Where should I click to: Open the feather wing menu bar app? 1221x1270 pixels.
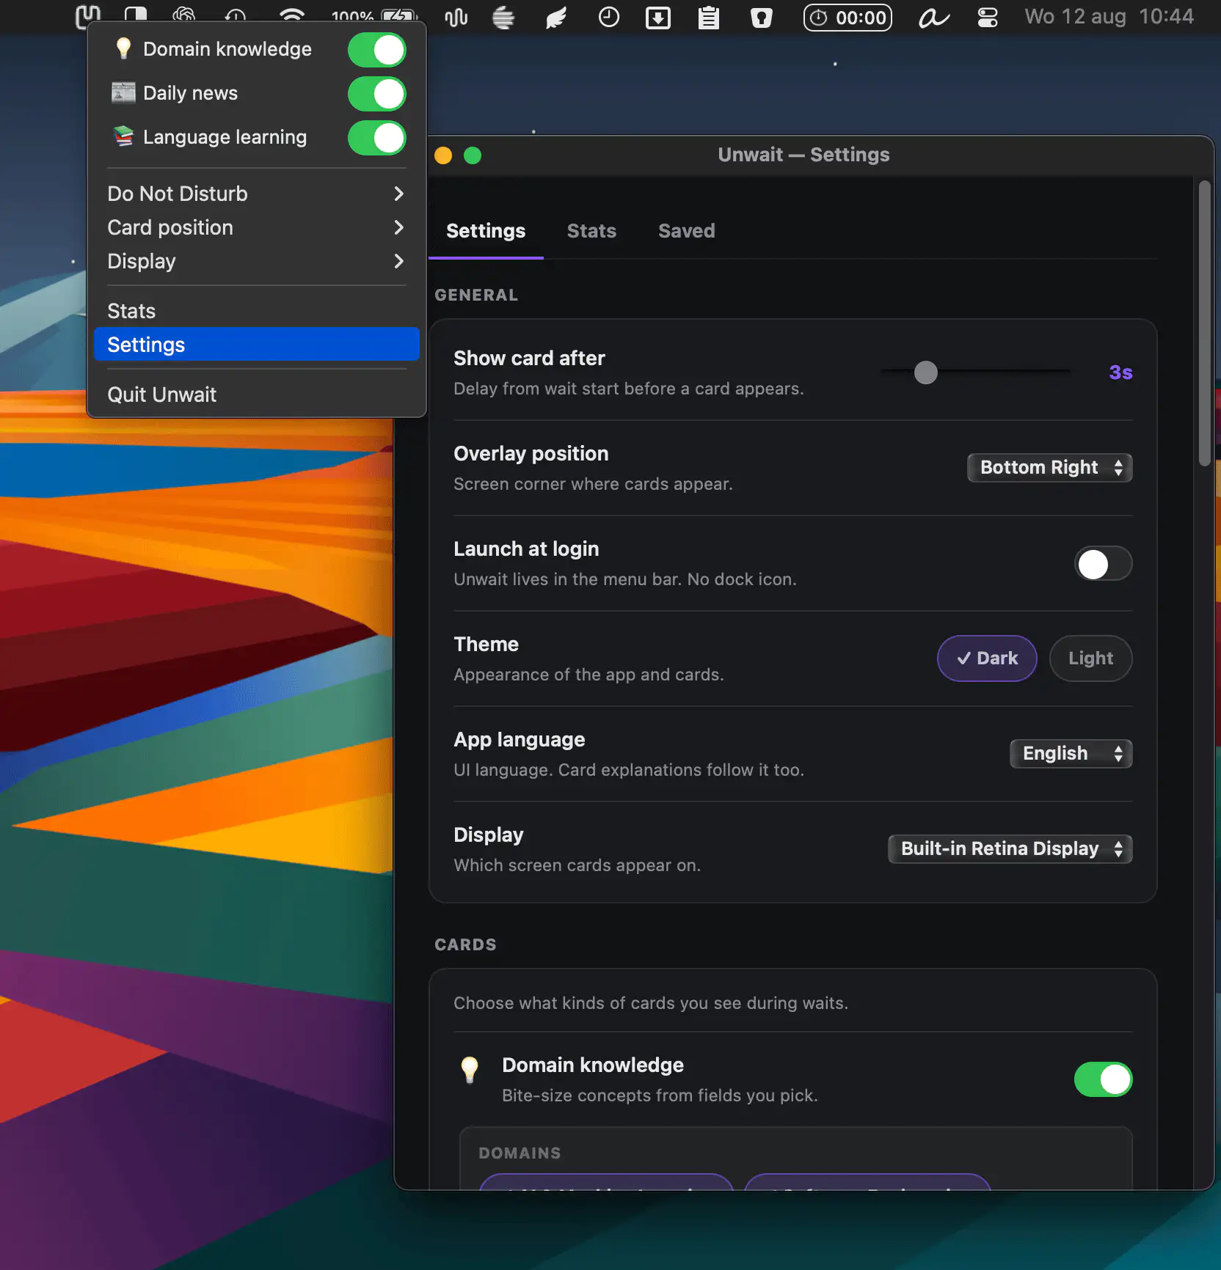pyautogui.click(x=556, y=17)
